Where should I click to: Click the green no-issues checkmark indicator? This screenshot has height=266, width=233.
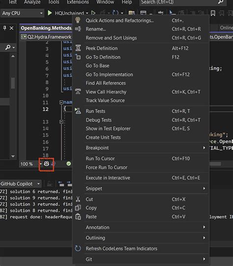69,164
